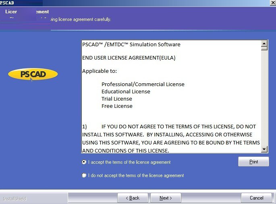Click the yellow PSCAD logo
The image size is (276, 204).
click(x=33, y=74)
